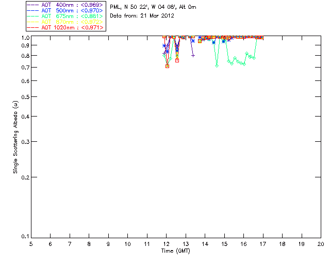Click the AOT 400nm legend entry

[x=65, y=5]
